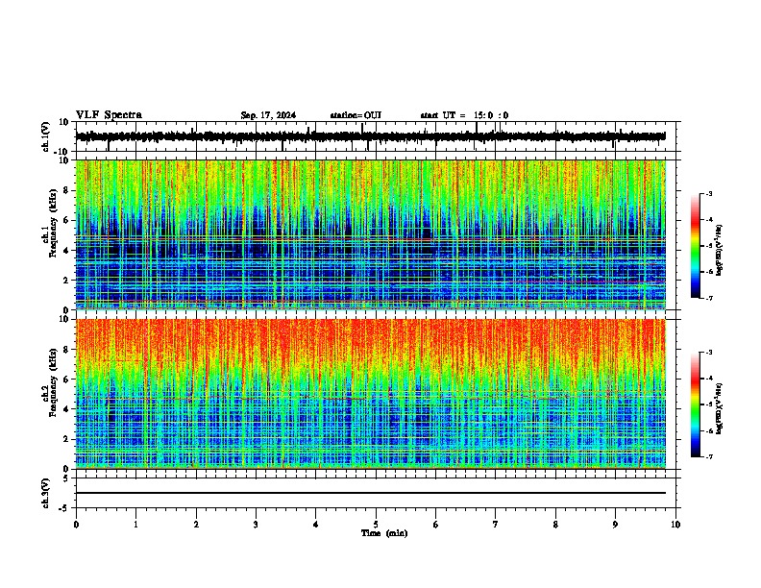
Task: Click the "6" kHz tick of ch.2 spectrogram
Action: (x=67, y=379)
